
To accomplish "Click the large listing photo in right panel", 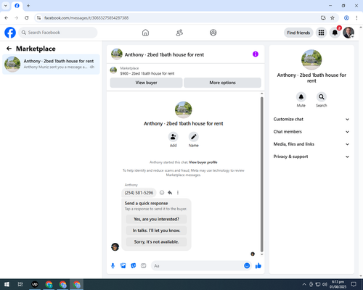I will tap(311, 59).
